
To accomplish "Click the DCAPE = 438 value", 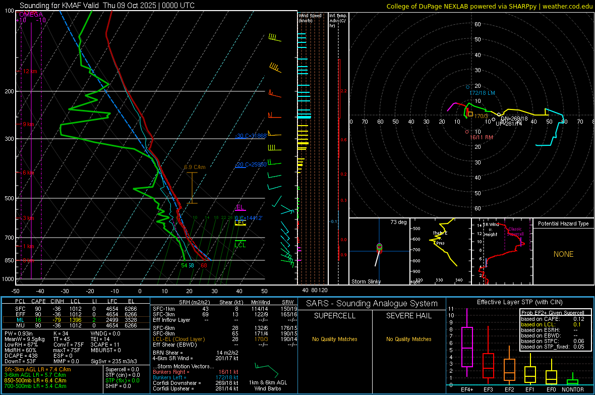I will pos(21,356).
